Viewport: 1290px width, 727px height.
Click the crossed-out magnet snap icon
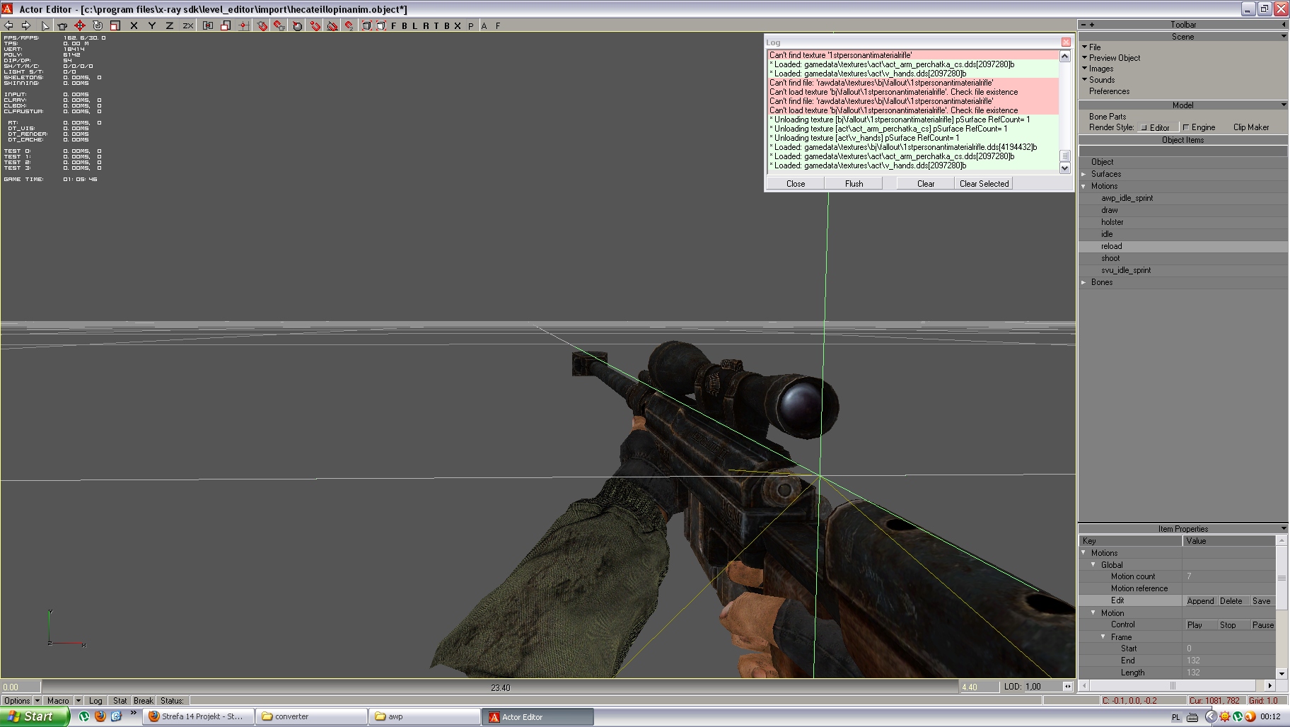point(332,25)
